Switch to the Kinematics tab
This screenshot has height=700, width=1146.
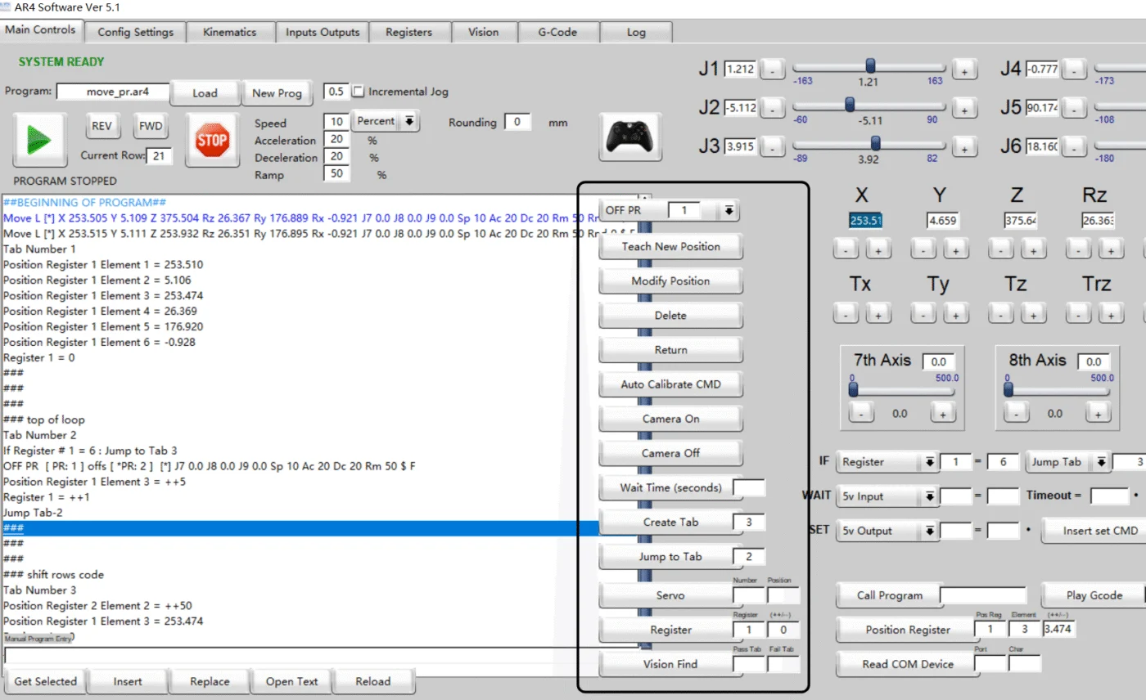click(229, 32)
